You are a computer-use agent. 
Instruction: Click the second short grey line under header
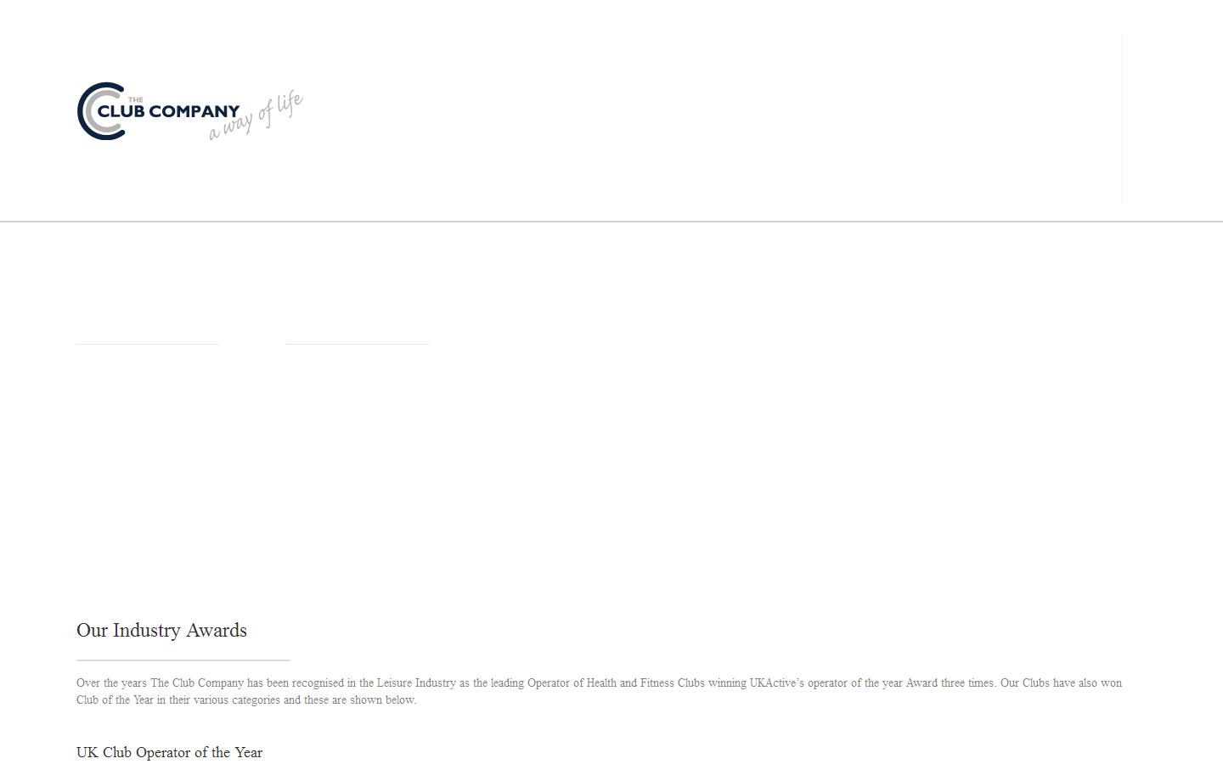click(358, 344)
